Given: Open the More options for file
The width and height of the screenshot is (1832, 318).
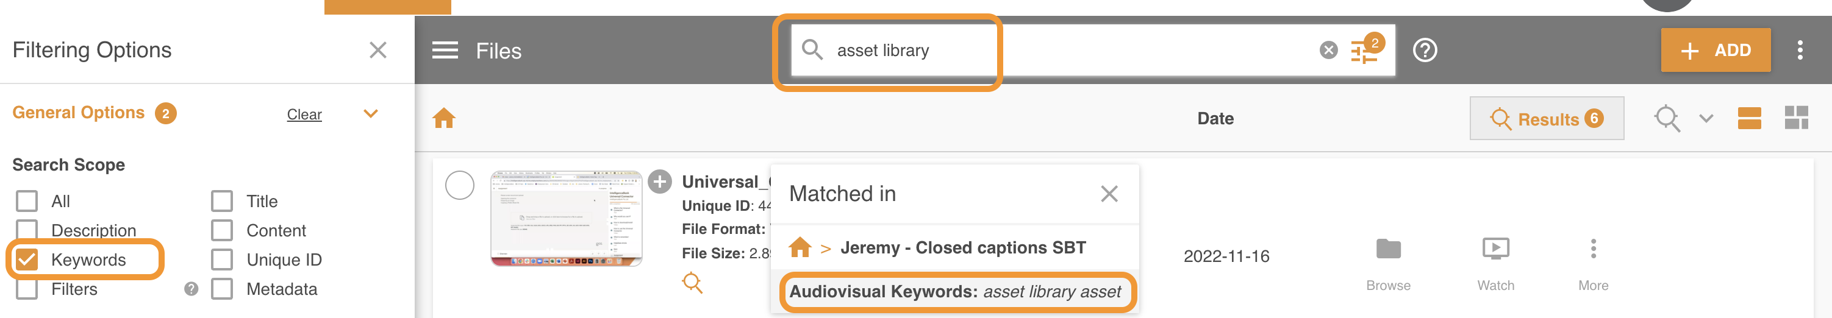Looking at the screenshot, I should click(1593, 249).
